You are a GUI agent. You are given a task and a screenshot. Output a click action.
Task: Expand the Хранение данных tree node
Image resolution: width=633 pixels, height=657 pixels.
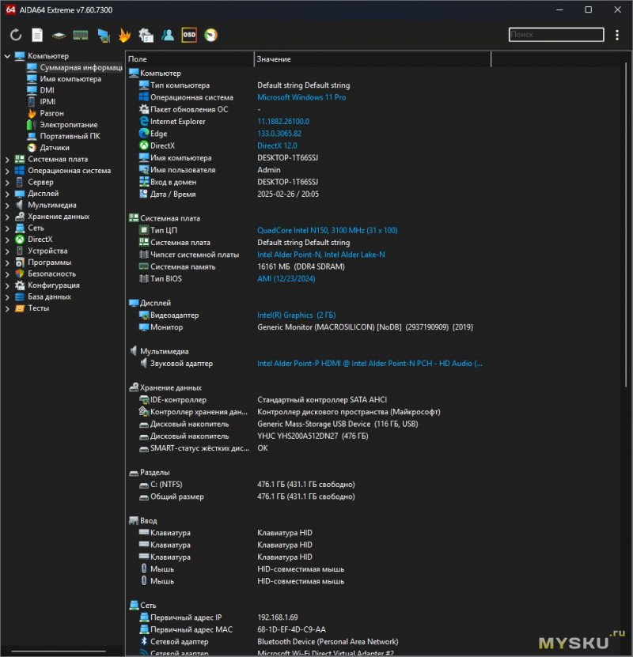click(x=7, y=217)
